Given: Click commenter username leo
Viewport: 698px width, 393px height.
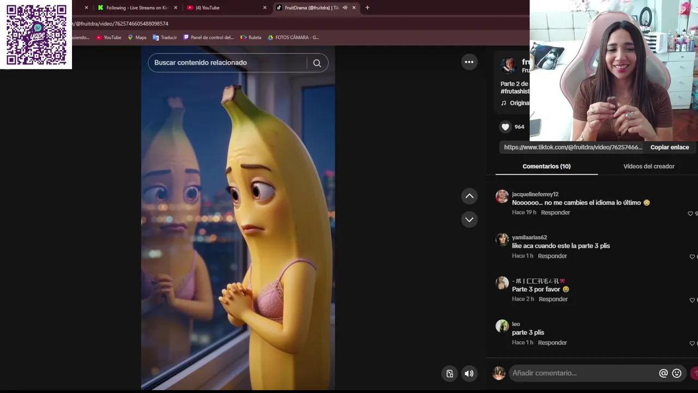Looking at the screenshot, I should click(516, 324).
